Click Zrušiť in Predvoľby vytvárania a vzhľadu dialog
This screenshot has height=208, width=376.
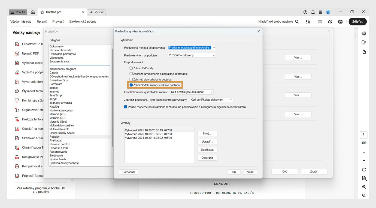(x=250, y=172)
